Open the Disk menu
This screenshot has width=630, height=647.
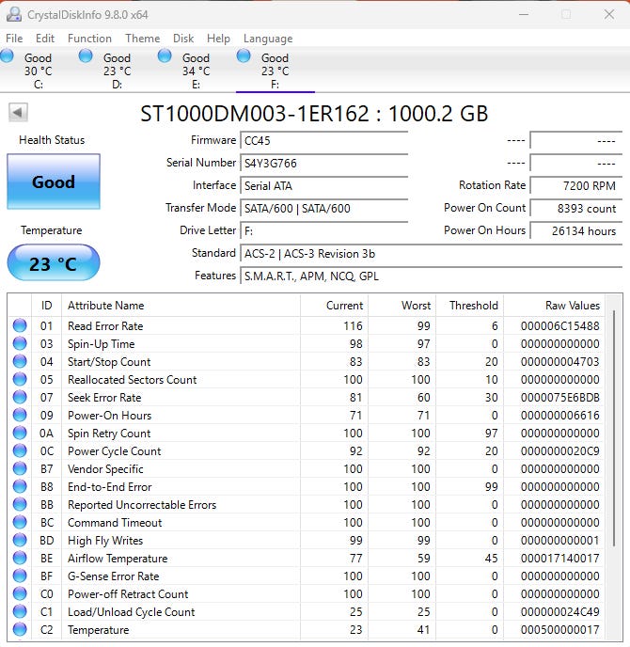[183, 39]
